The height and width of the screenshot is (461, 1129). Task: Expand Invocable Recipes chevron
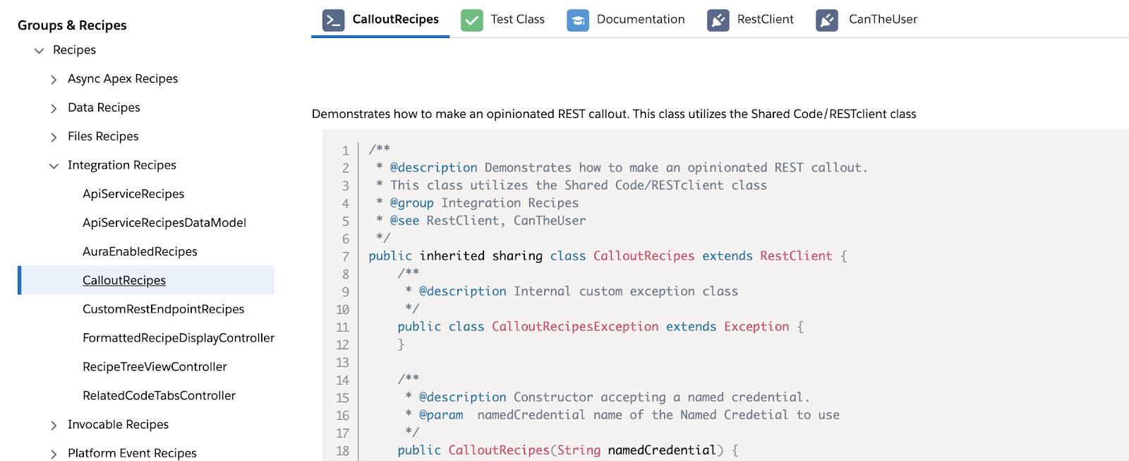[x=54, y=426]
